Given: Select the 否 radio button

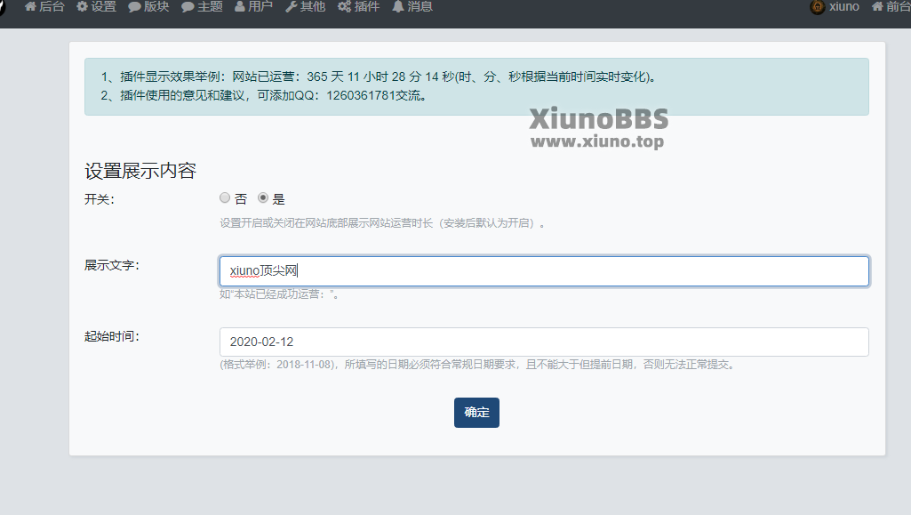Looking at the screenshot, I should click(x=225, y=197).
